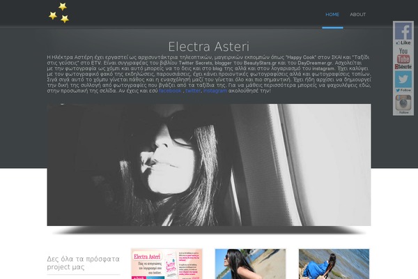Click the large black-and-white portrait banner image
The height and width of the screenshot is (279, 418).
(209, 165)
